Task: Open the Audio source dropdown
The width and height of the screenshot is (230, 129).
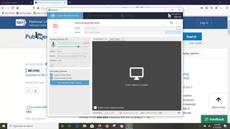Action: point(73,56)
